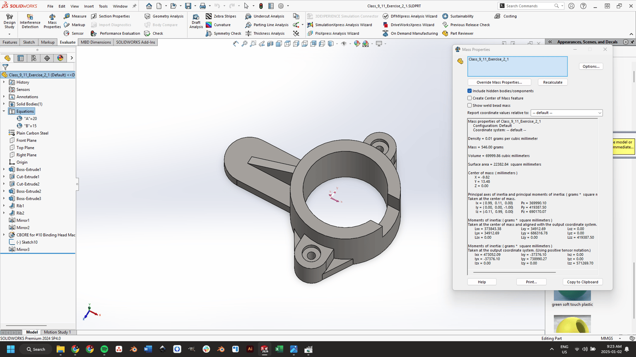The image size is (636, 357).
Task: Click the Options... button
Action: (591, 67)
